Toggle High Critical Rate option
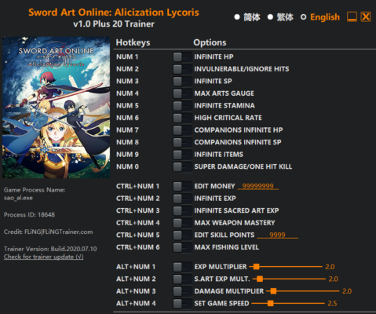The height and width of the screenshot is (314, 376). click(182, 118)
